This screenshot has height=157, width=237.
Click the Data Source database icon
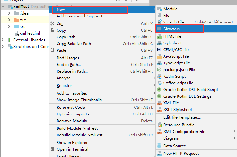pyautogui.click(x=159, y=146)
